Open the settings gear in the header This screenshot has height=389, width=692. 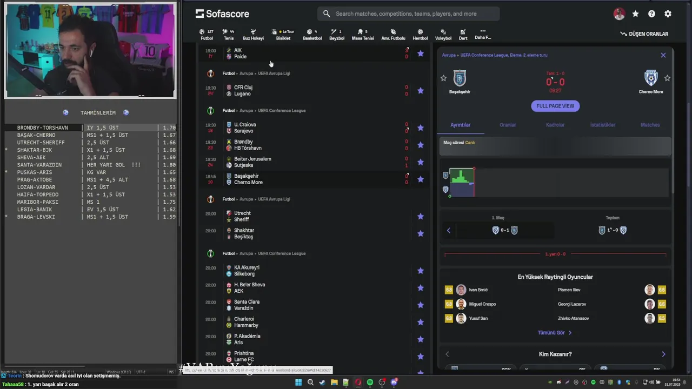pyautogui.click(x=668, y=14)
